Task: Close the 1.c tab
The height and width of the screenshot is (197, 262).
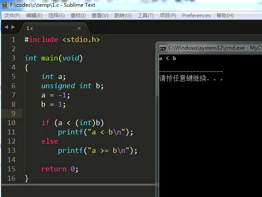Action: pos(79,28)
